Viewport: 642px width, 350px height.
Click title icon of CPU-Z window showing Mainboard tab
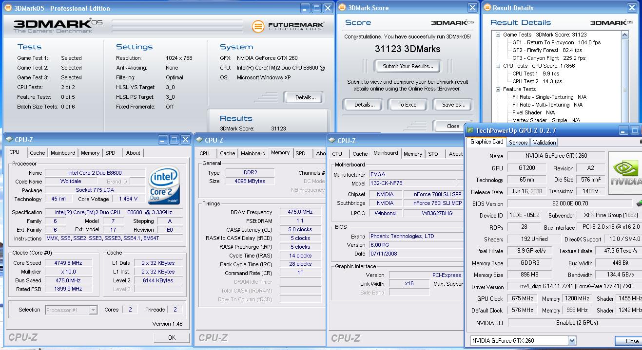click(x=331, y=141)
